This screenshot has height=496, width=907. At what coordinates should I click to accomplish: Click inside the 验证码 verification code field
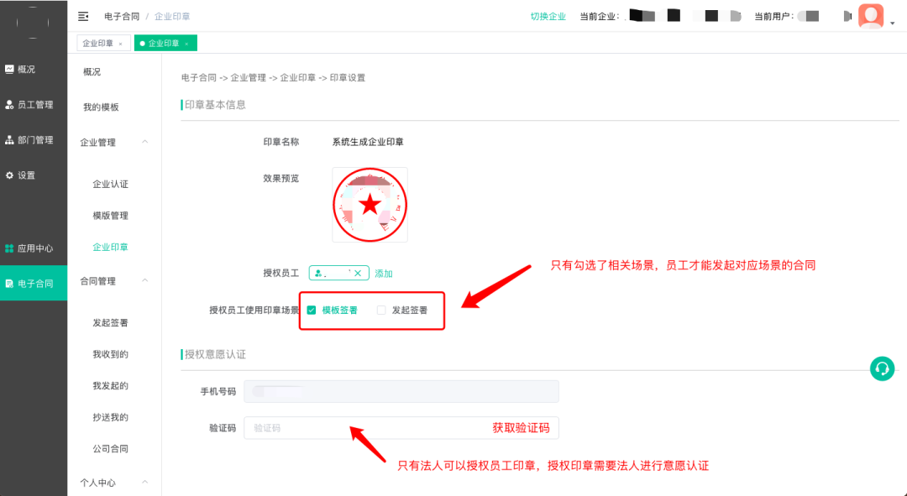click(x=336, y=428)
